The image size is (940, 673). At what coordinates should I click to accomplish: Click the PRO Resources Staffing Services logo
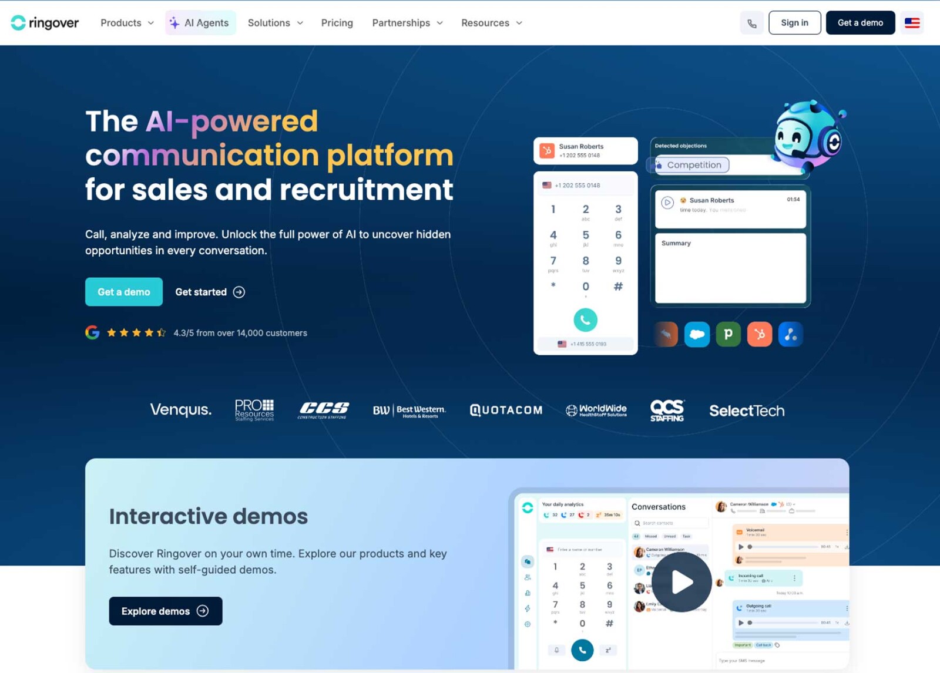pos(254,410)
